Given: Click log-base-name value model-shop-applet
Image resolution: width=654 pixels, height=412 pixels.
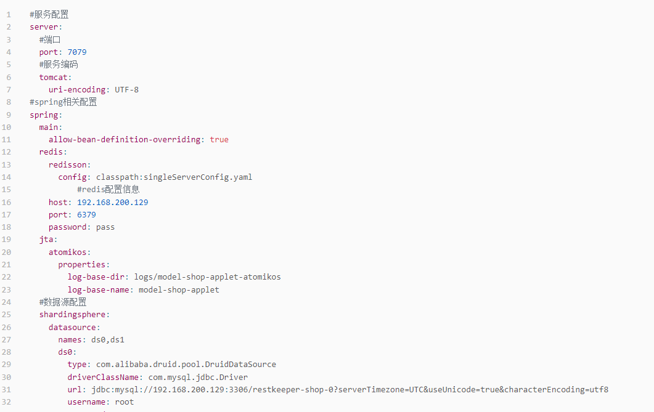Looking at the screenshot, I should click(x=179, y=289).
